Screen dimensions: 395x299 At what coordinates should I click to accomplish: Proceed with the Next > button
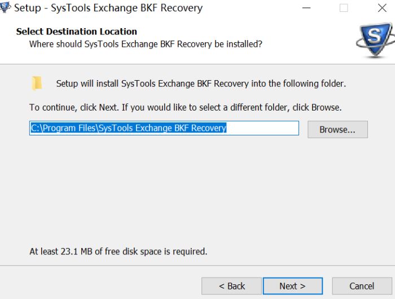(292, 286)
